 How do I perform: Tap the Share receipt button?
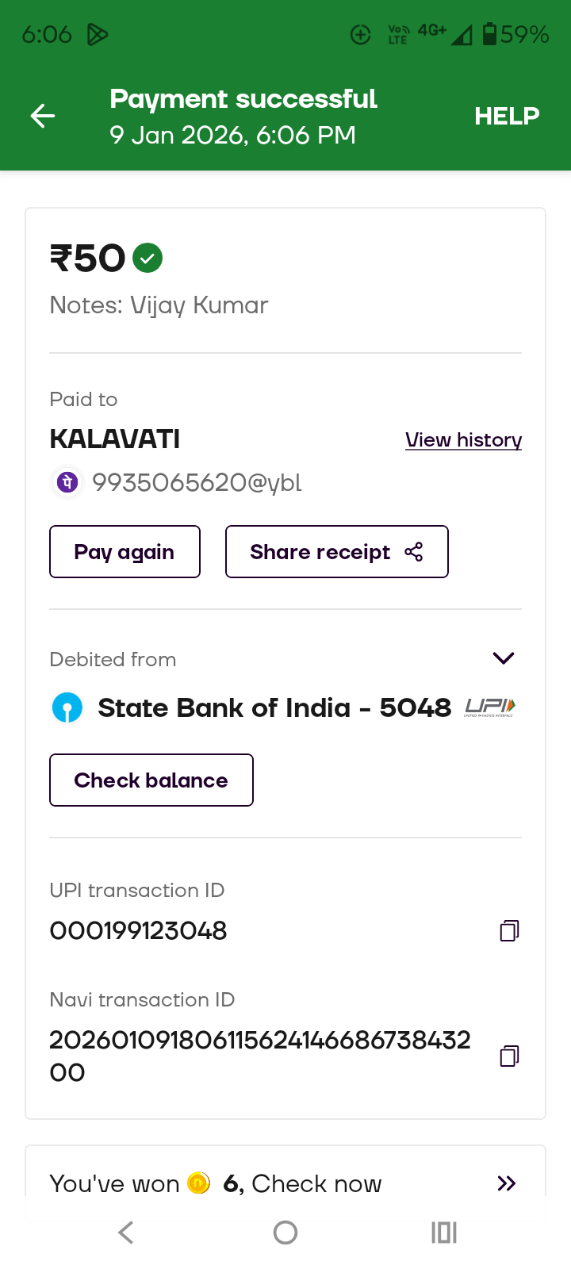click(336, 552)
